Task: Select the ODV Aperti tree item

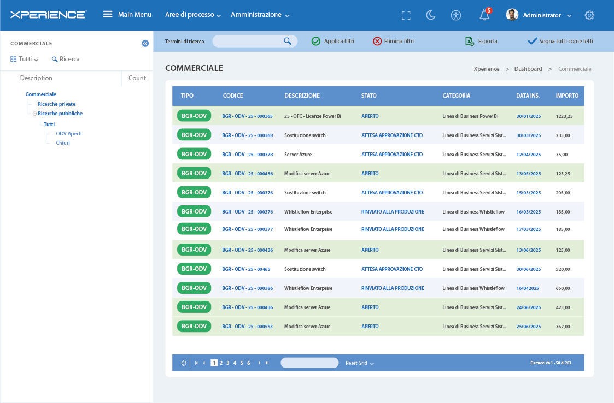Action: 68,133
